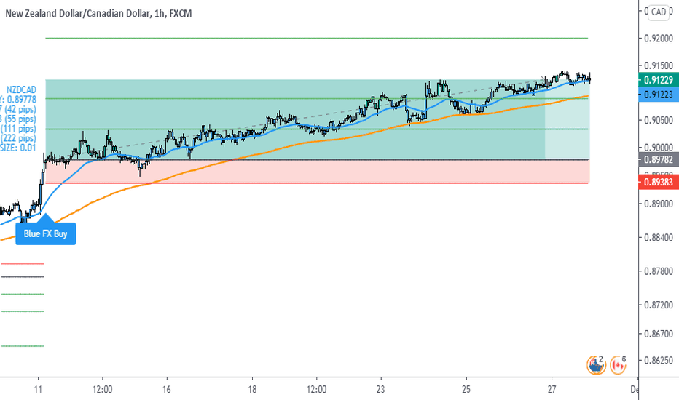Select the red stop-loss zone rectangle
The height and width of the screenshot is (400, 679).
318,172
